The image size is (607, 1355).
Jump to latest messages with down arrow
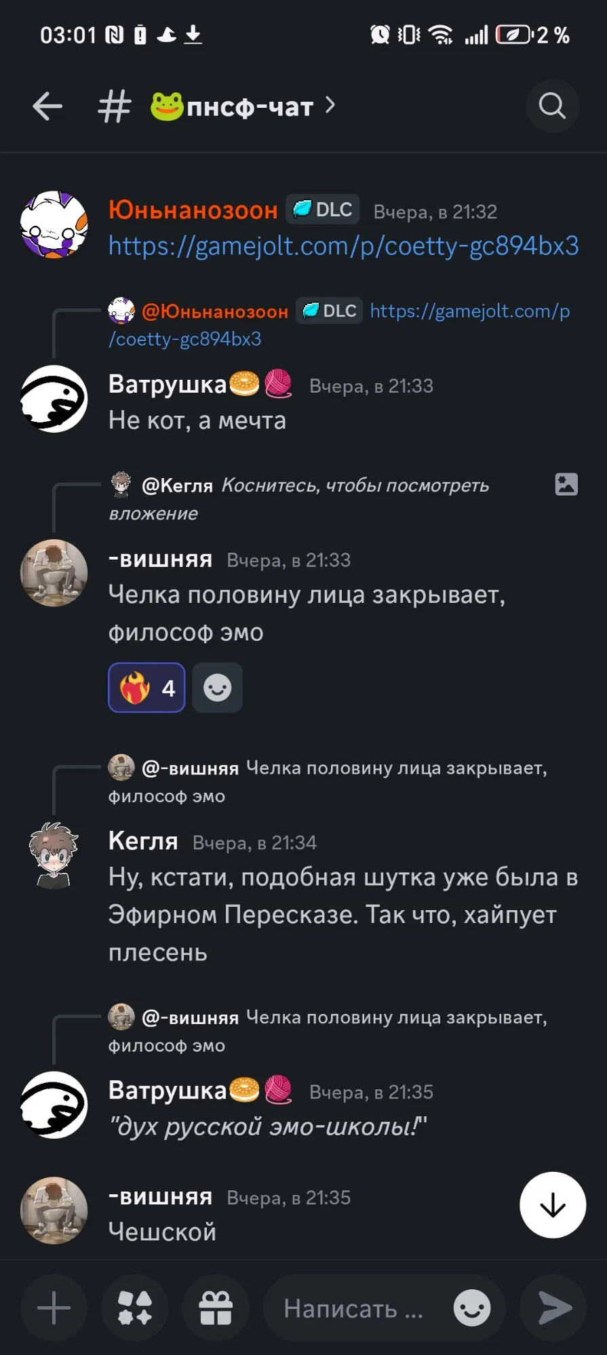(553, 1205)
